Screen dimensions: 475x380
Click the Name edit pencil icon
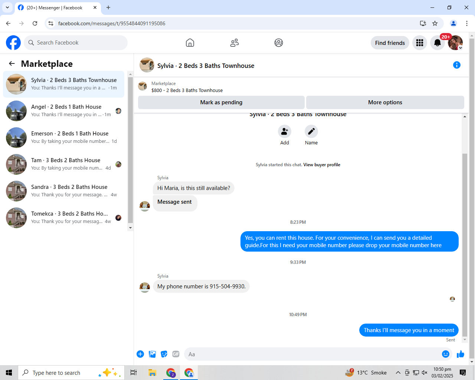point(311,131)
